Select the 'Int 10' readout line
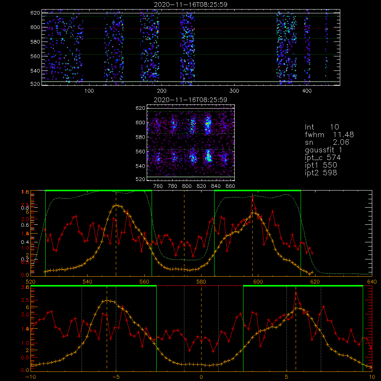381x381 pixels. point(322,127)
